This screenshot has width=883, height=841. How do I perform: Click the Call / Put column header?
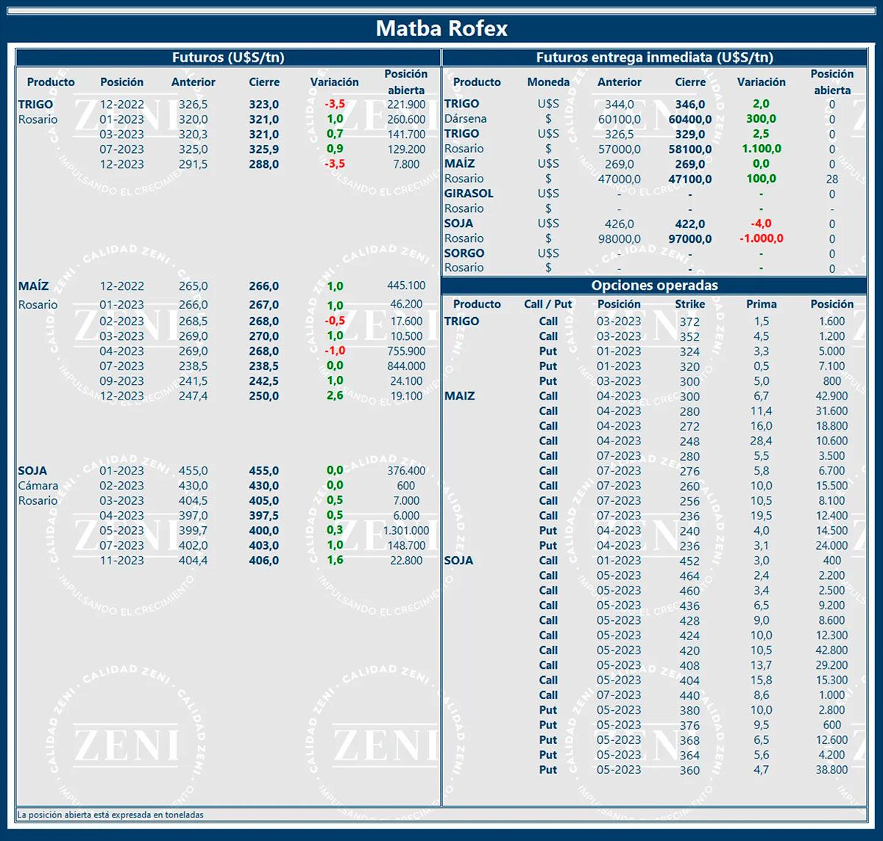(x=547, y=304)
